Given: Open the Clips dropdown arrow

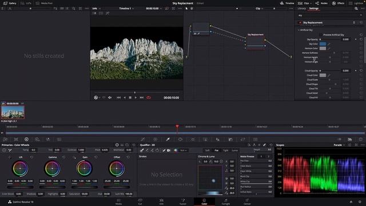Looking at the screenshot, I should click(x=311, y=3).
